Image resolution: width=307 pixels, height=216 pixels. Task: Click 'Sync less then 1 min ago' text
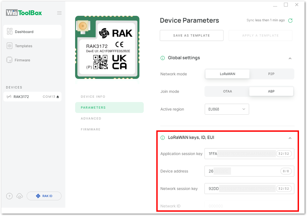pos(266,20)
